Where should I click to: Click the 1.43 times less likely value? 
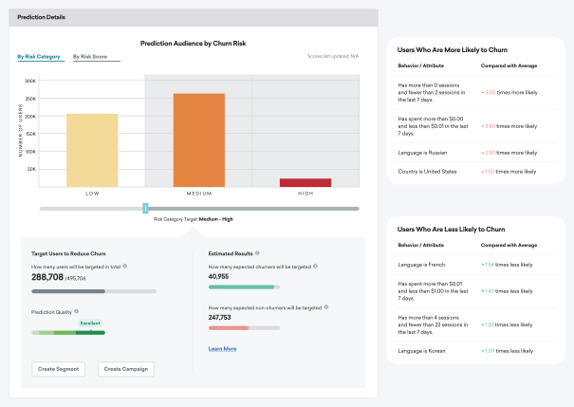tap(507, 291)
